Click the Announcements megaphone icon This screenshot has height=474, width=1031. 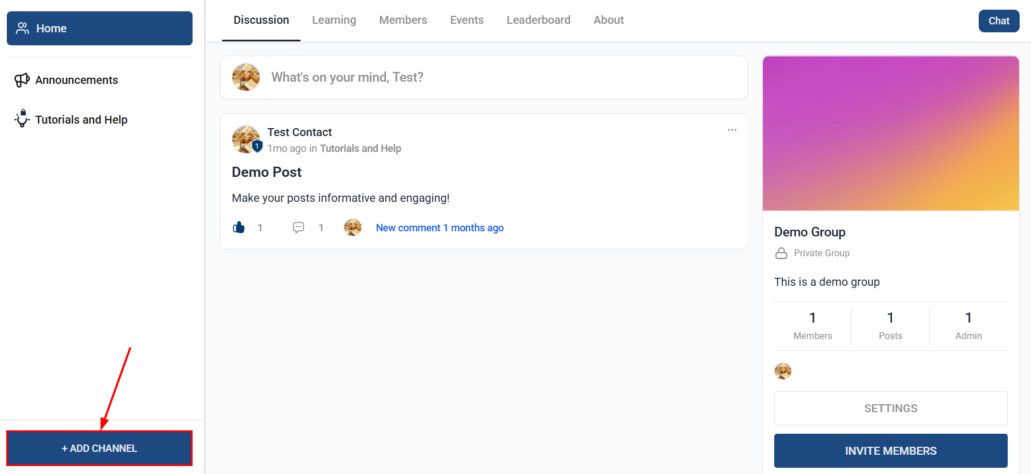(22, 80)
